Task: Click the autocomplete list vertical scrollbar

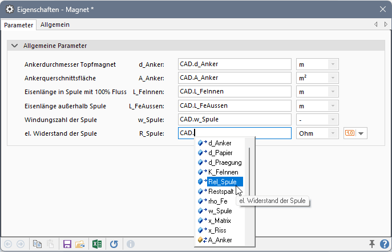Action: [x=249, y=172]
